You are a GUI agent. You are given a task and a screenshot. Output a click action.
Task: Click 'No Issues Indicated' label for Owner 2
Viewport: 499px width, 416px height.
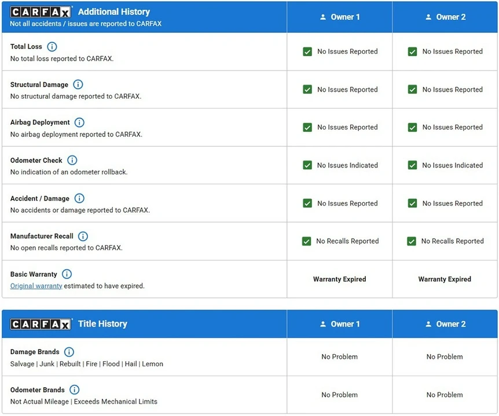(453, 165)
